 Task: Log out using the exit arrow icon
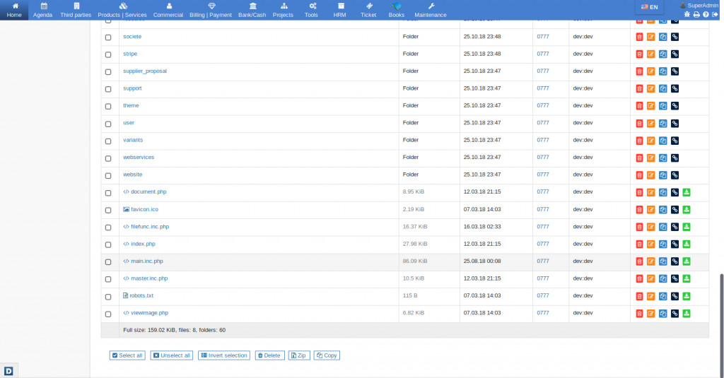point(715,14)
